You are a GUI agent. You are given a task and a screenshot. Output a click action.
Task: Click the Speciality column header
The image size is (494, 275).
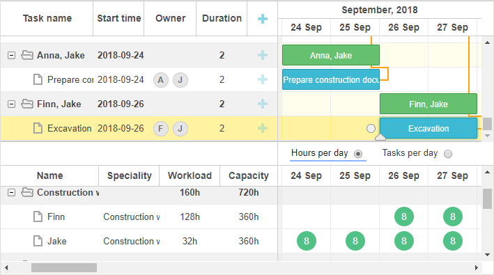point(129,175)
